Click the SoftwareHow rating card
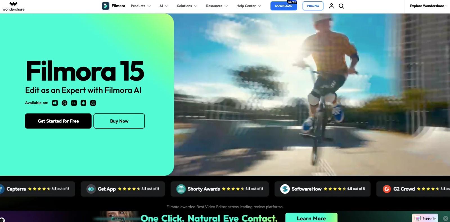 coord(323,189)
